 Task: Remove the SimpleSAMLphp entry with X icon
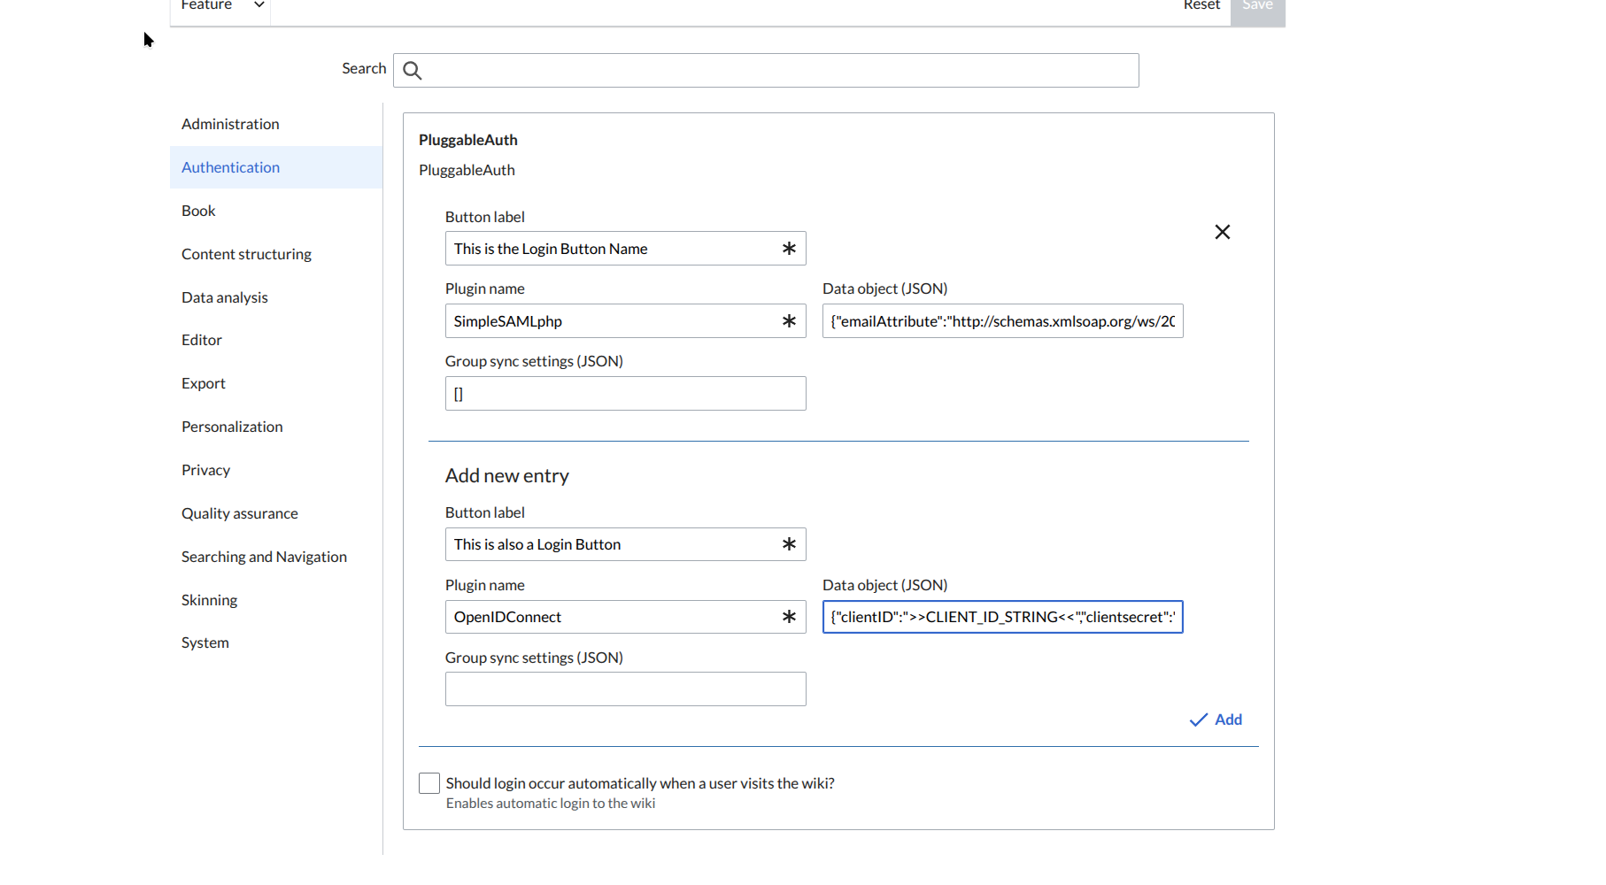point(1222,232)
